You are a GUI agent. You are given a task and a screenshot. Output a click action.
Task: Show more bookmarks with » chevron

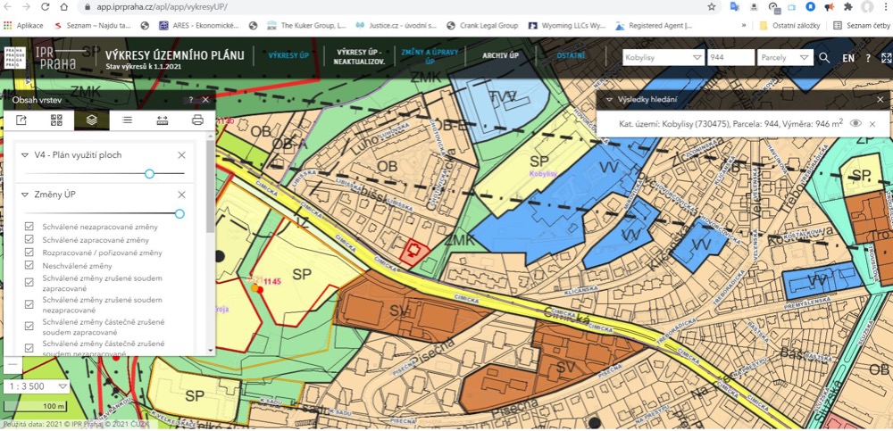point(744,26)
